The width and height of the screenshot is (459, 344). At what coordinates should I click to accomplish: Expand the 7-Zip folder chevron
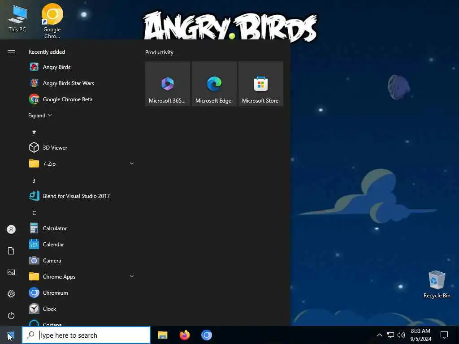click(132, 163)
